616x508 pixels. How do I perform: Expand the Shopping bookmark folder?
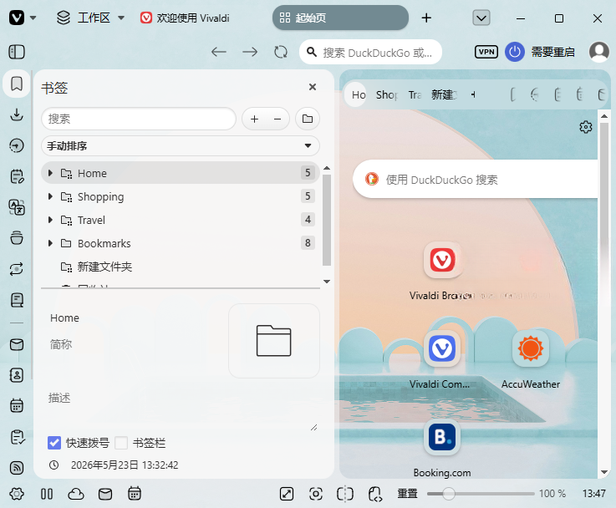(50, 196)
